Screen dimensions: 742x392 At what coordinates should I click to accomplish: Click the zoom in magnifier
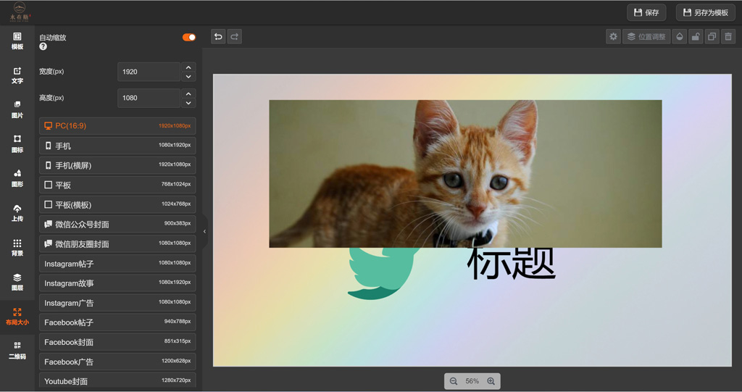tap(491, 381)
